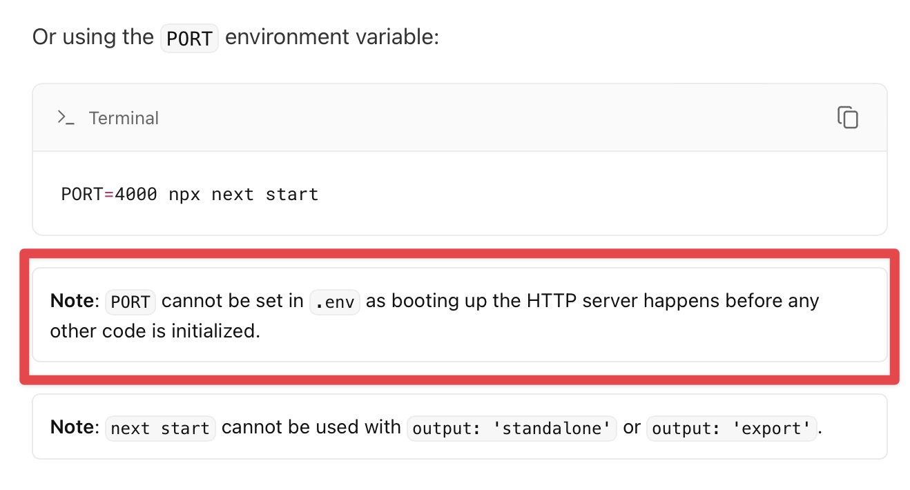Click the output: 'export' code chip
Image resolution: width=910 pixels, height=490 pixels.
[x=731, y=428]
